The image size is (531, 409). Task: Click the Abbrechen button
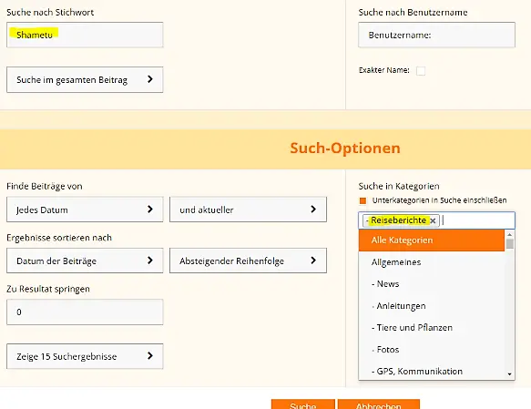[x=379, y=404]
